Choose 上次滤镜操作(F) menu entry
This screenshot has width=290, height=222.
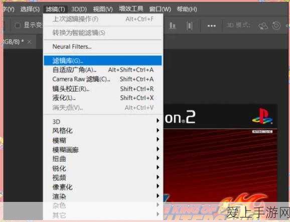point(103,19)
